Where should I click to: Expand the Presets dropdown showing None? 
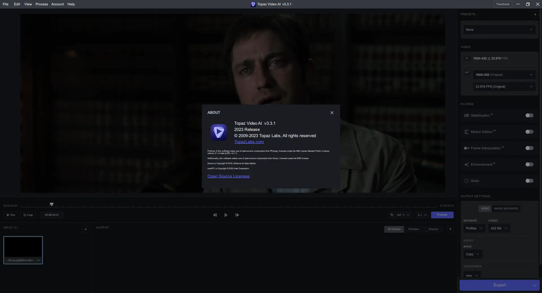[x=499, y=30]
